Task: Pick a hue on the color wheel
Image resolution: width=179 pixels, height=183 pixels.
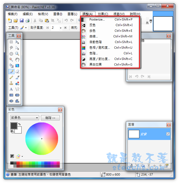Action: click(x=42, y=139)
